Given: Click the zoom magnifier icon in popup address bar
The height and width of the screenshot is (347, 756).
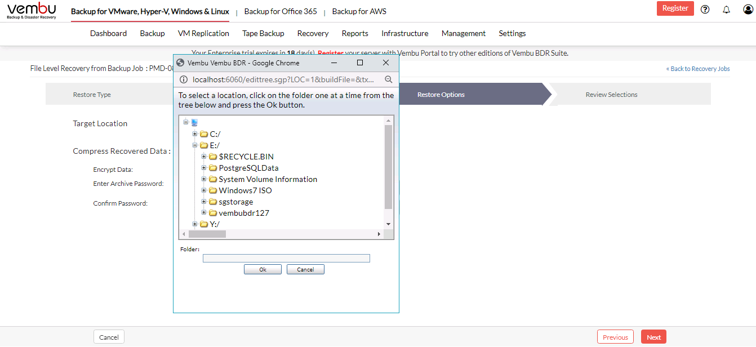Looking at the screenshot, I should 388,79.
